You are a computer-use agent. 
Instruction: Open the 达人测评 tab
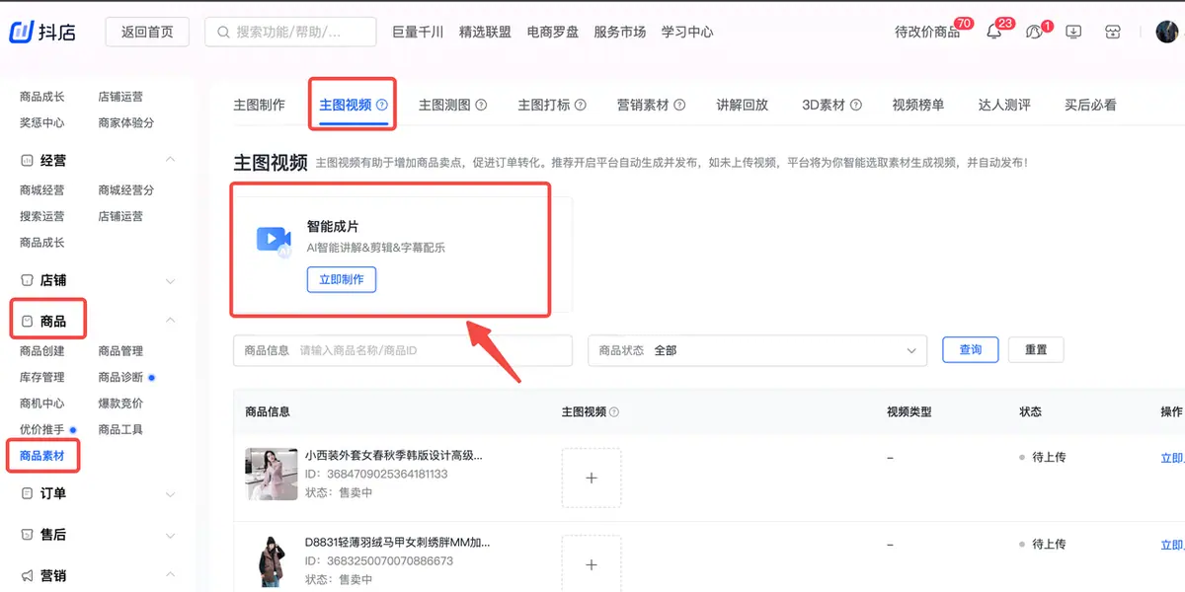tap(1004, 105)
